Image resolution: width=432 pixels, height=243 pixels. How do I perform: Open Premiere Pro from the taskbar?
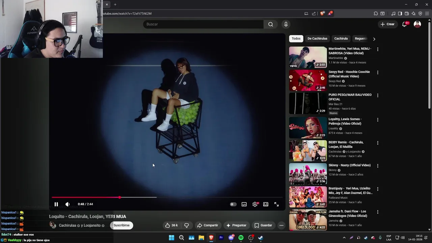tap(221, 238)
